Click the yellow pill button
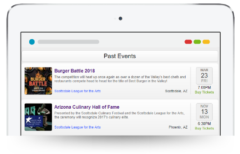240x154 pixels. (x=206, y=42)
